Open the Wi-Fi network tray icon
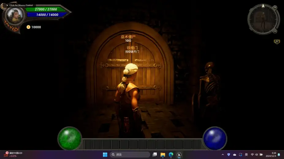284x159 pixels. tap(252, 155)
